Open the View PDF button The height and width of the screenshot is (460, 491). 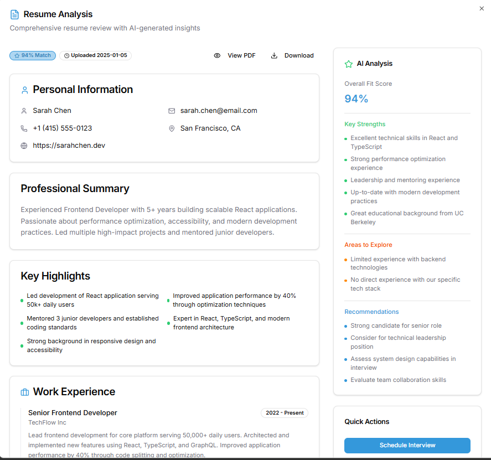click(x=235, y=55)
